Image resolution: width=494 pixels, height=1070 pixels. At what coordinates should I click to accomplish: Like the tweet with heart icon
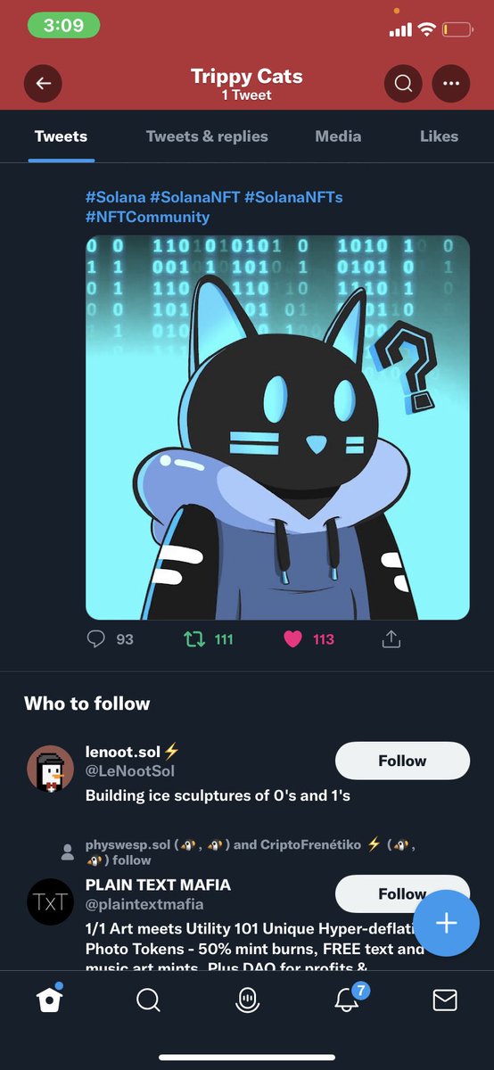(292, 639)
